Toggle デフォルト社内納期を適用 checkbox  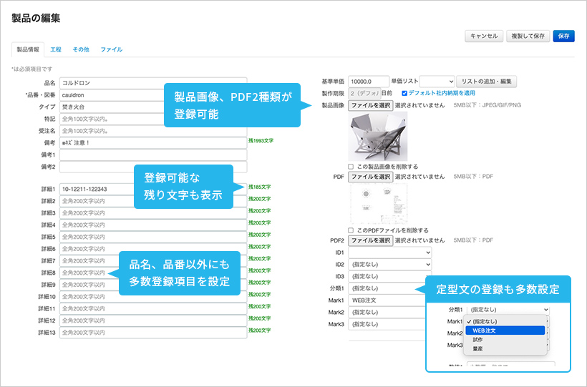tap(404, 93)
